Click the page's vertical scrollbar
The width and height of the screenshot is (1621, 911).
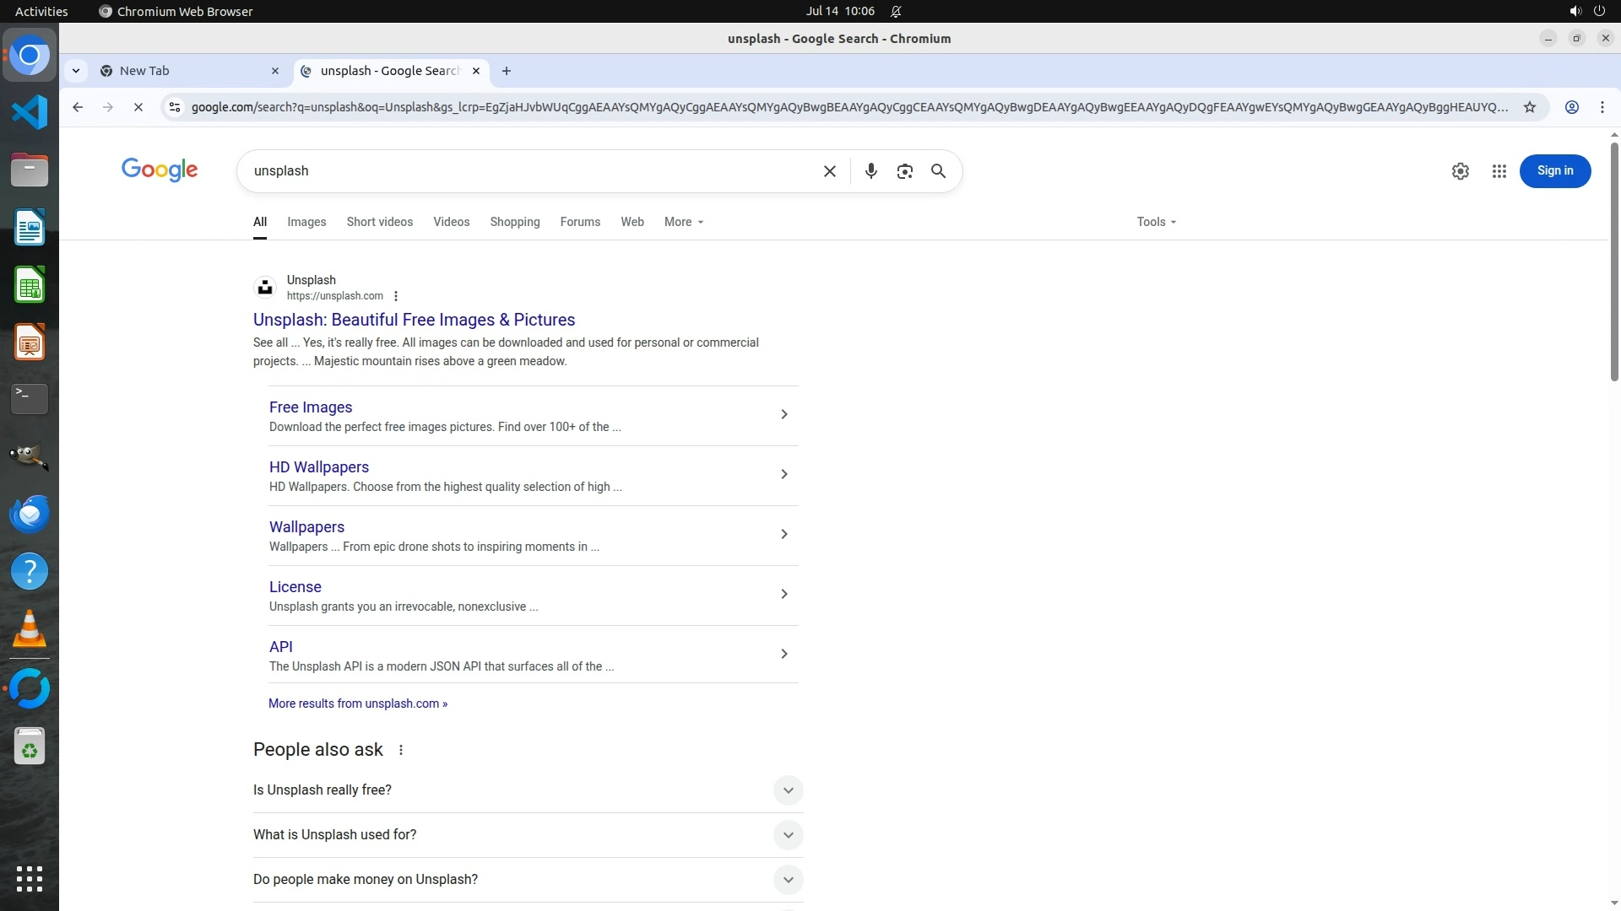point(1614,261)
